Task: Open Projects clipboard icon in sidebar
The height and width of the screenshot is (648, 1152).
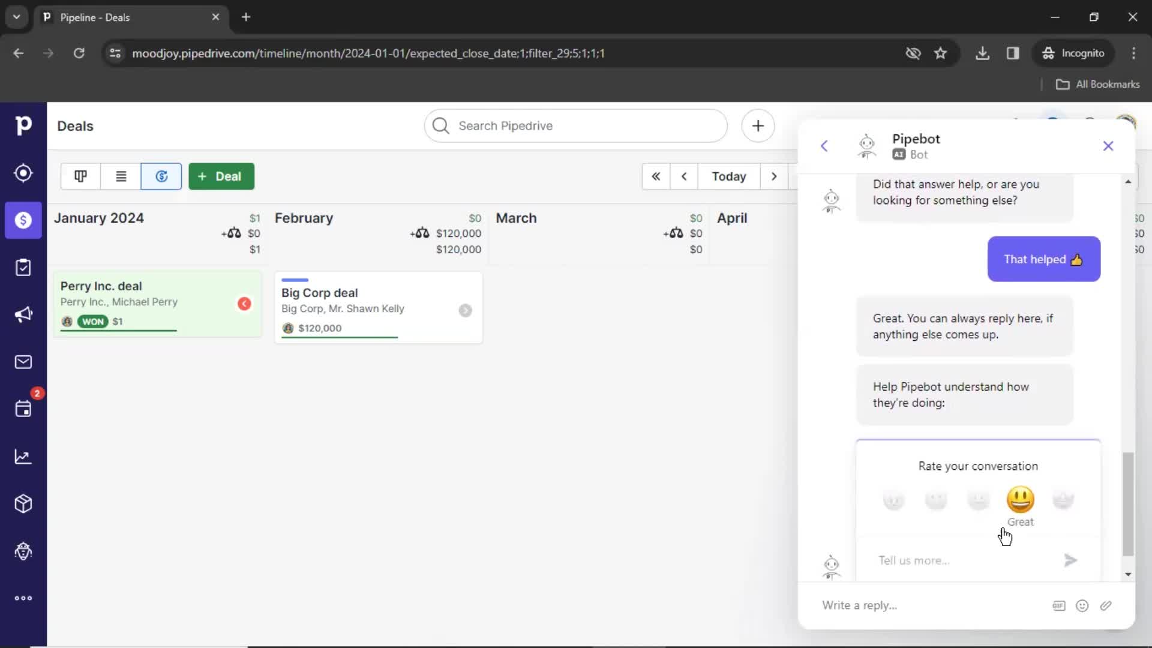Action: tap(23, 268)
